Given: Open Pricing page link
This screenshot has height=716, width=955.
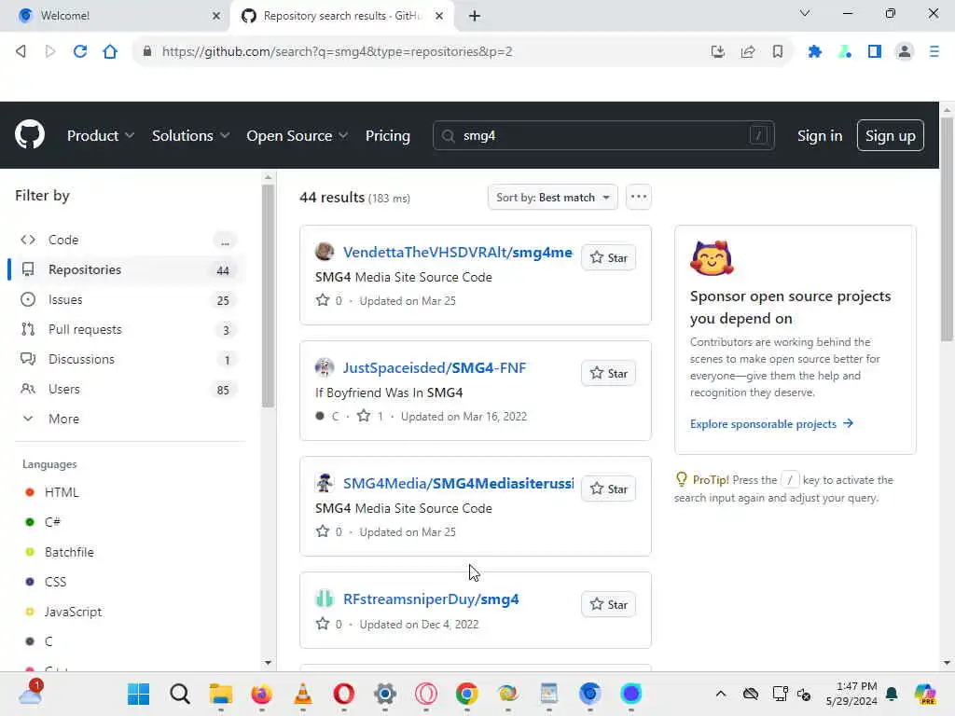Looking at the screenshot, I should pos(387,135).
